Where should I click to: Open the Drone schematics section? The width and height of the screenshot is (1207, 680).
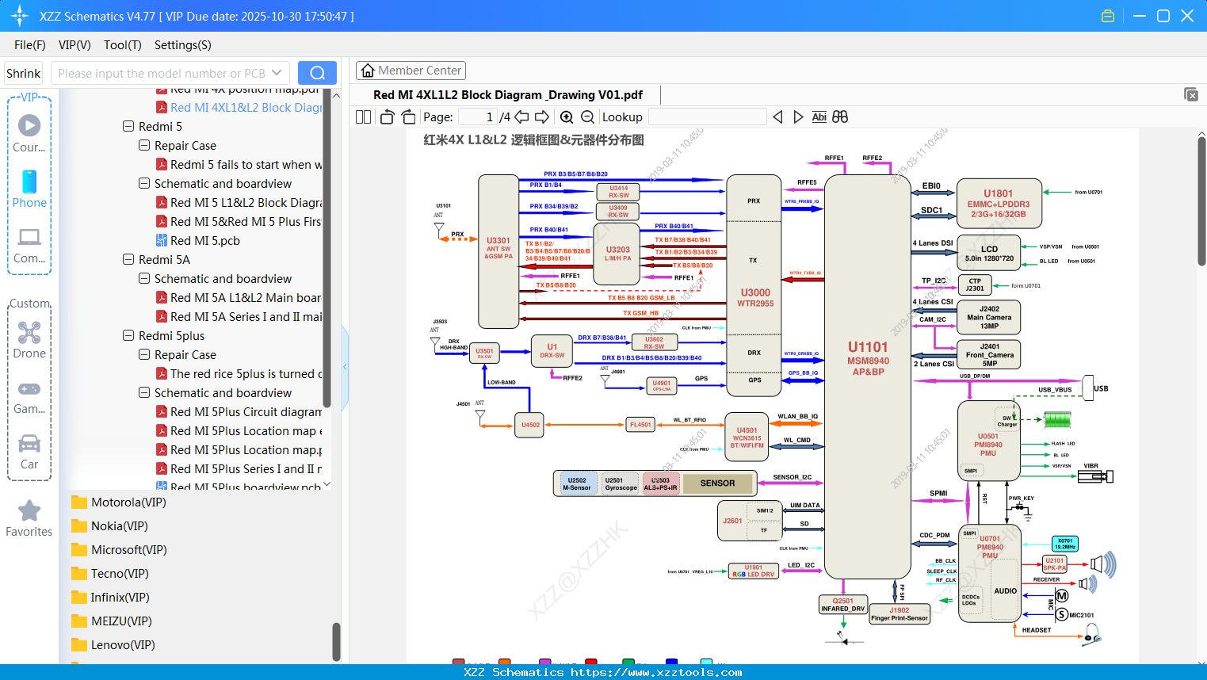[29, 342]
